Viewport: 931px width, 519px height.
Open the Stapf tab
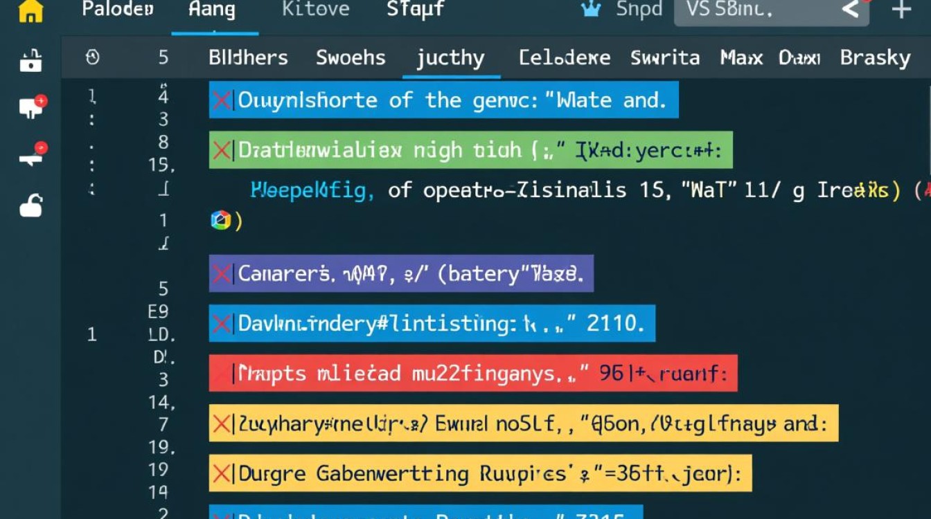tap(416, 10)
